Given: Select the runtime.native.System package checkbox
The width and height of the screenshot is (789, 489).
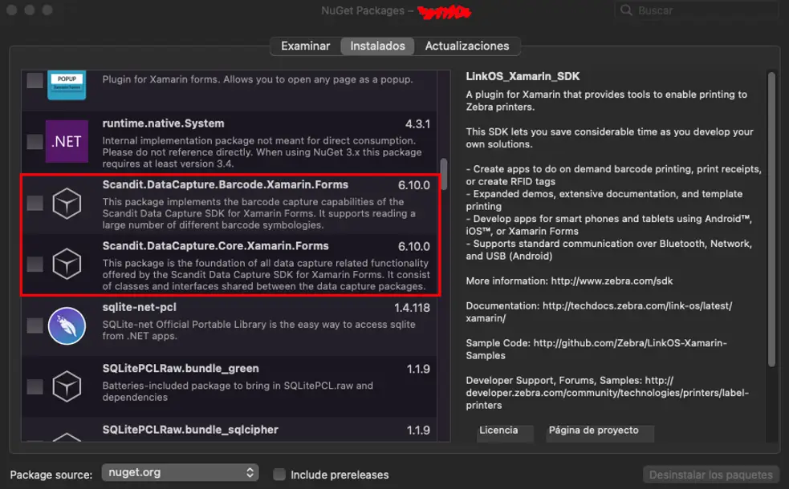Looking at the screenshot, I should pos(35,142).
